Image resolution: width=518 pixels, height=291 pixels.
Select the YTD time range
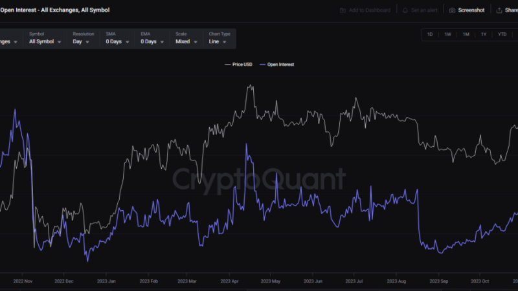(502, 34)
